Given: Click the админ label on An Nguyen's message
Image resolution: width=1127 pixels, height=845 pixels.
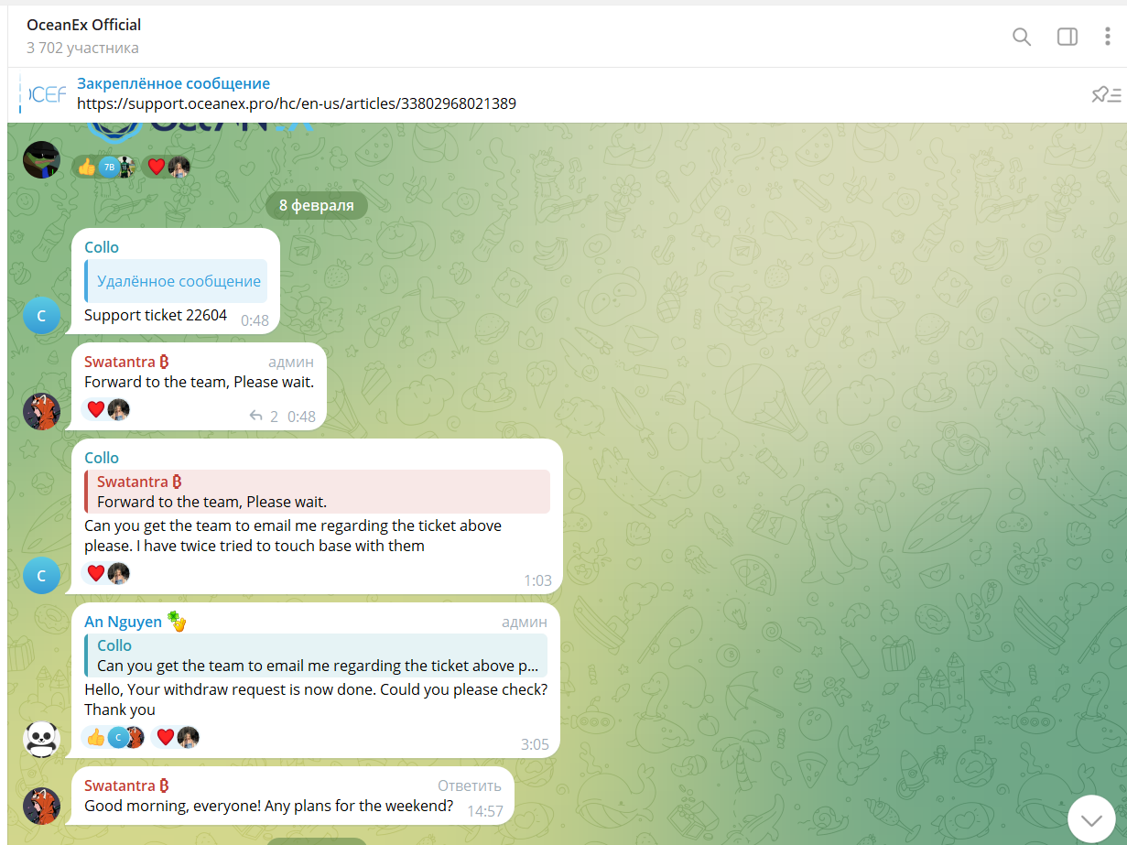Looking at the screenshot, I should (x=525, y=622).
